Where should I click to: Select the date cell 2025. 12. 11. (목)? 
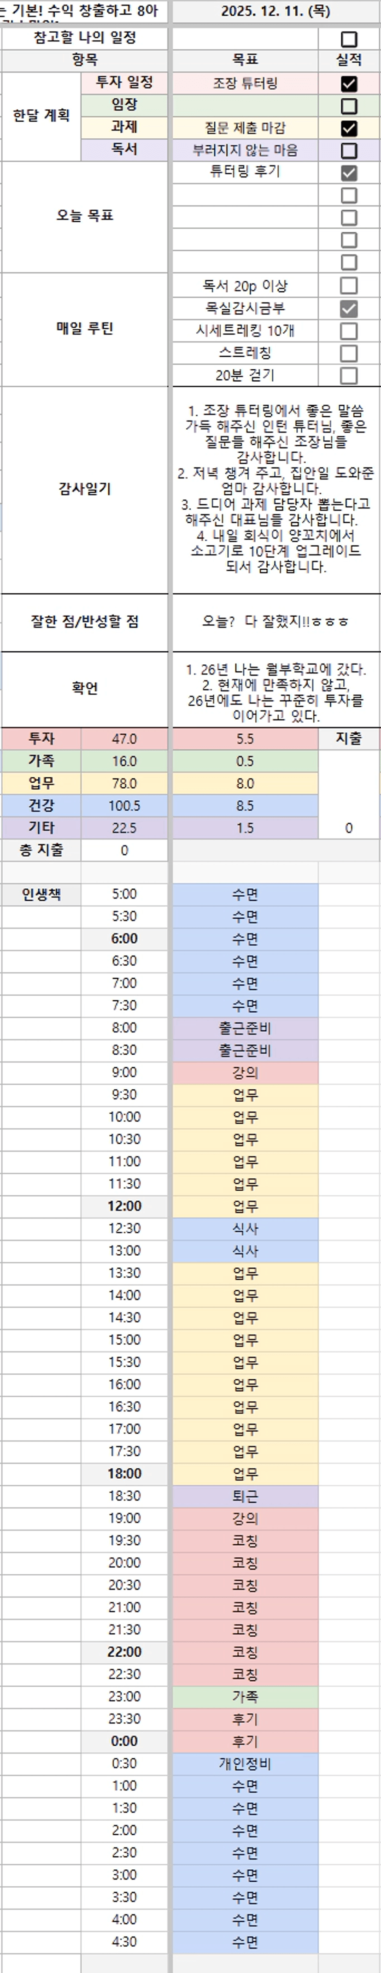[x=275, y=12]
